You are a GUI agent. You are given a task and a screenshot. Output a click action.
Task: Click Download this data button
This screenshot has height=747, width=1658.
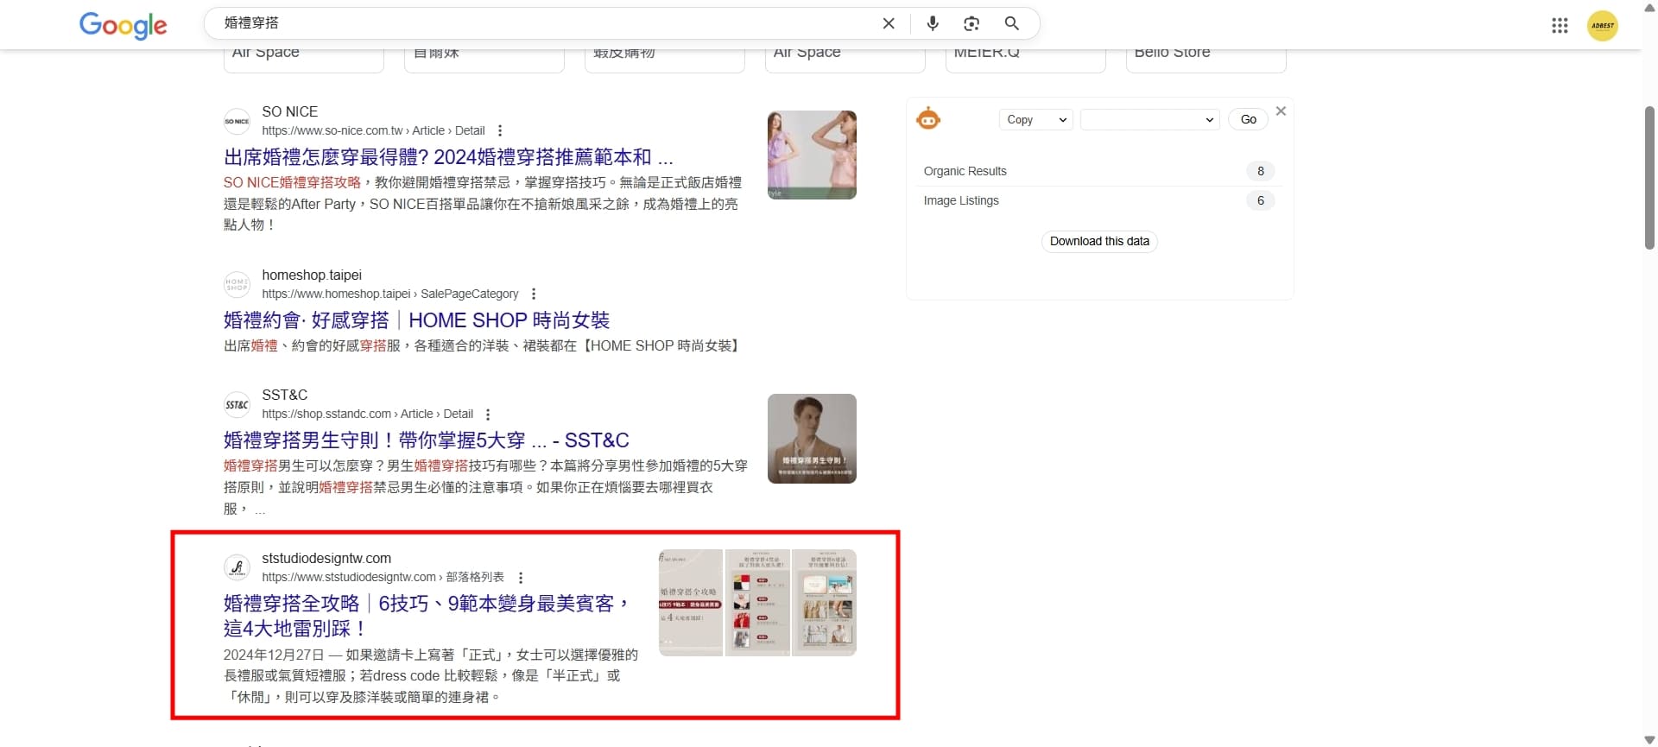[x=1098, y=242]
